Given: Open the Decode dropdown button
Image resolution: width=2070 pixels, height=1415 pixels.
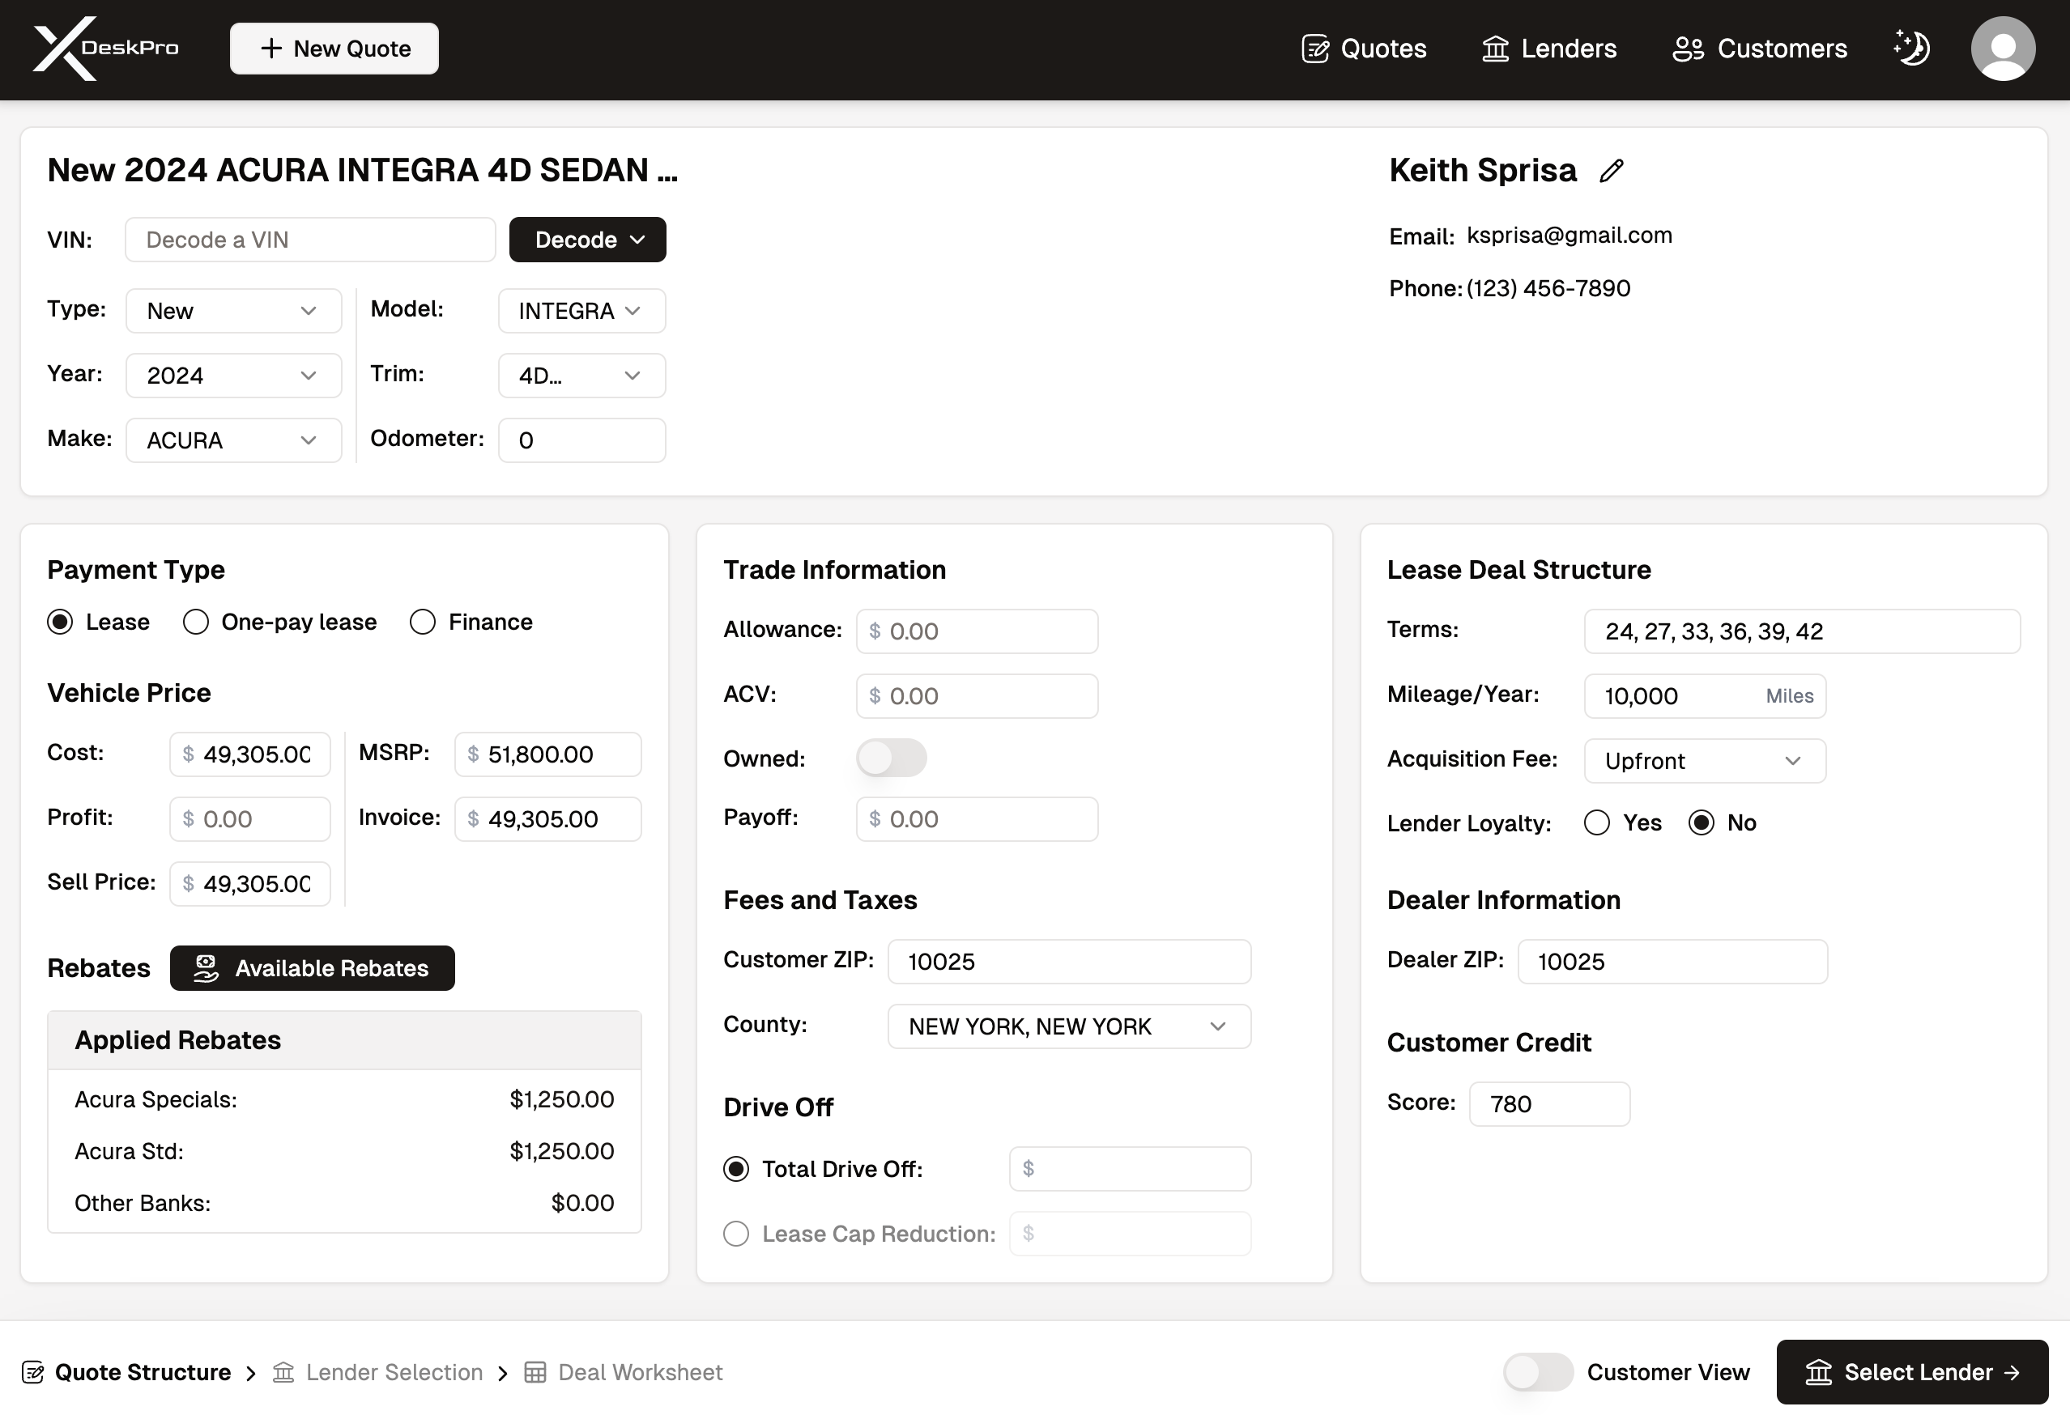Looking at the screenshot, I should 588,240.
